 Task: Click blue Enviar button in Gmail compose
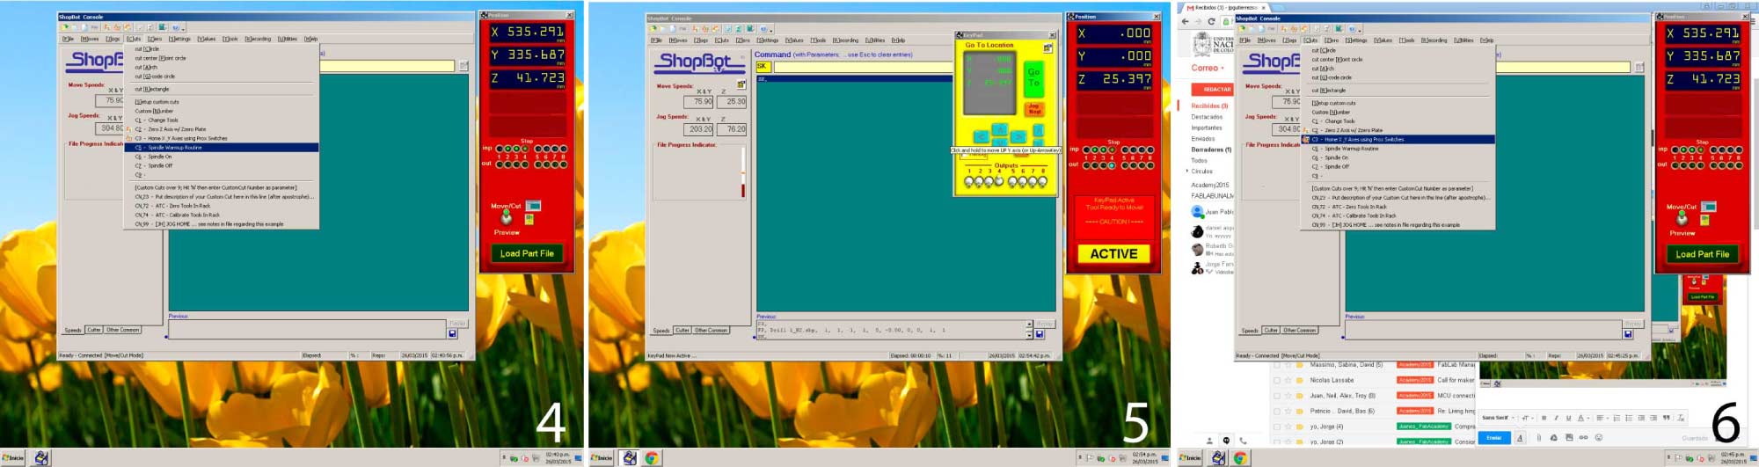pos(1493,437)
